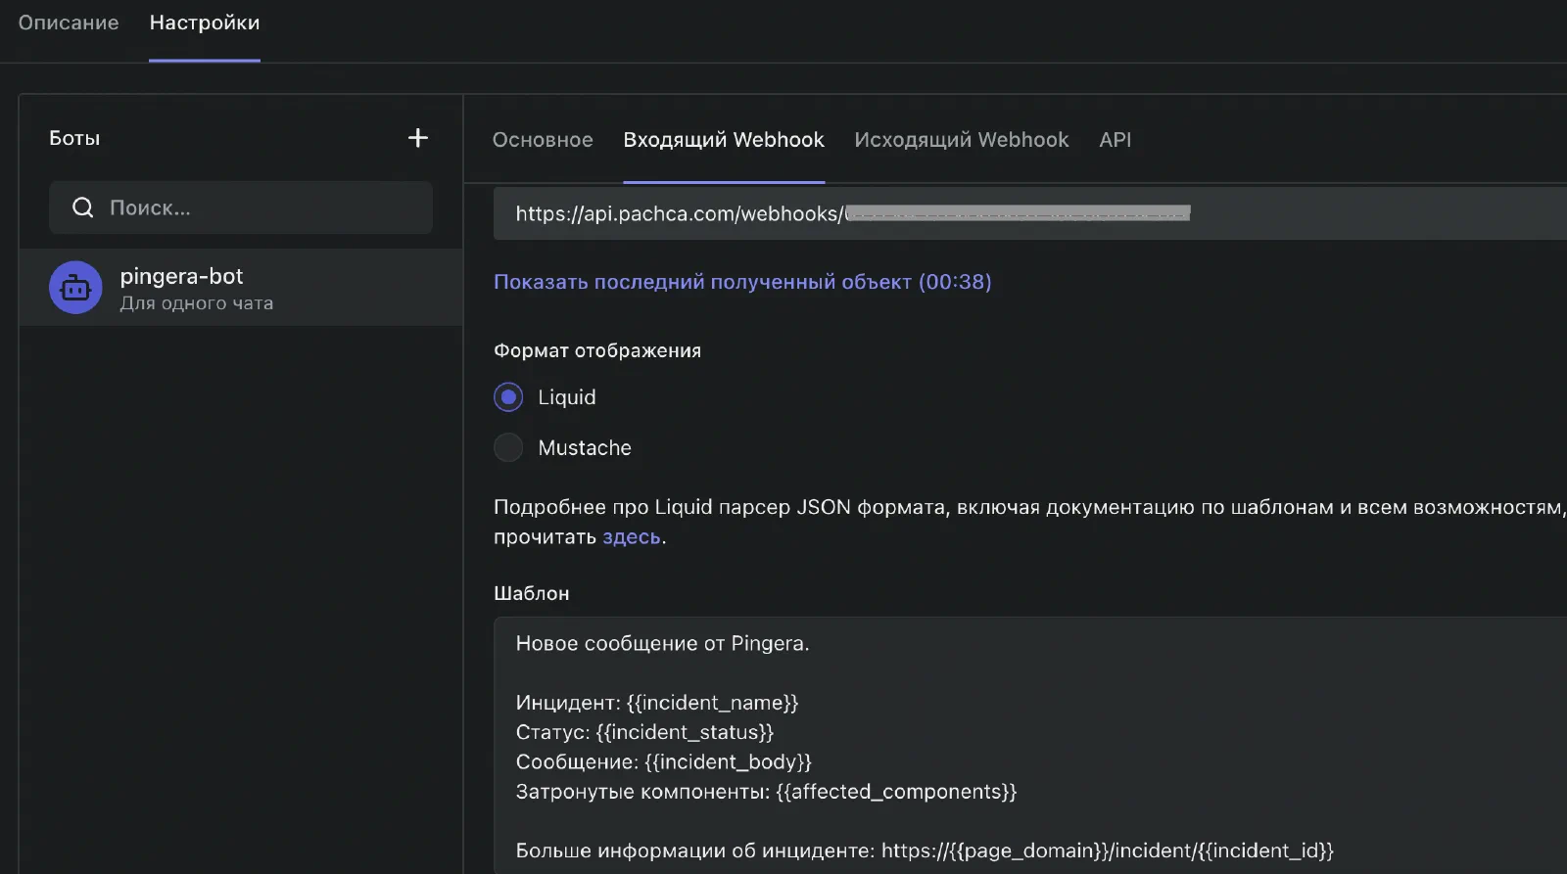This screenshot has width=1567, height=874.
Task: Click the search magnifier icon
Action: (83, 207)
